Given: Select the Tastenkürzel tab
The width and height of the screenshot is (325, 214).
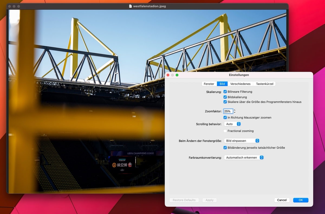Looking at the screenshot, I should (x=265, y=84).
